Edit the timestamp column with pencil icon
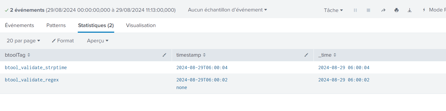The width and height of the screenshot is (446, 111). tap(306, 55)
